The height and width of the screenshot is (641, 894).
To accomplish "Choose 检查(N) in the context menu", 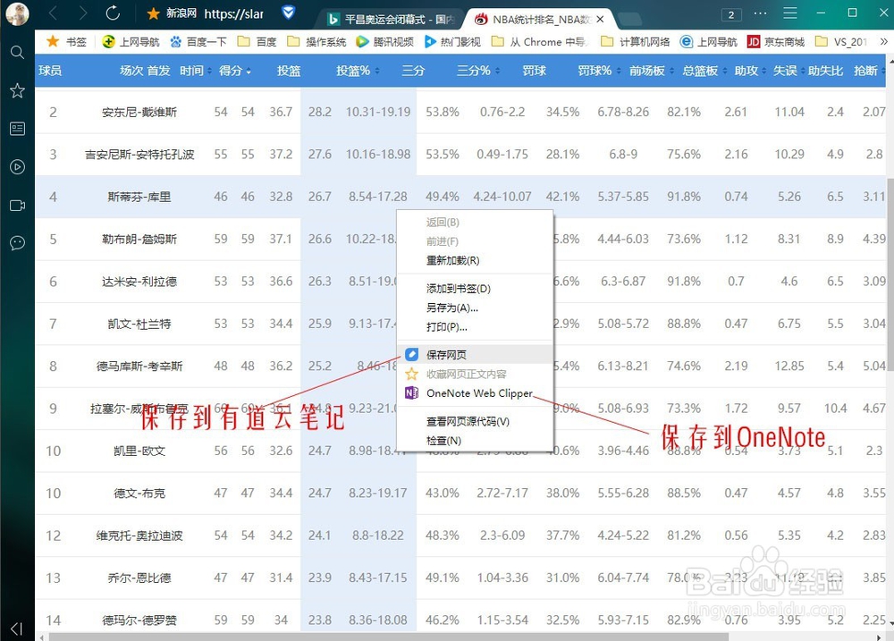I will coord(475,441).
